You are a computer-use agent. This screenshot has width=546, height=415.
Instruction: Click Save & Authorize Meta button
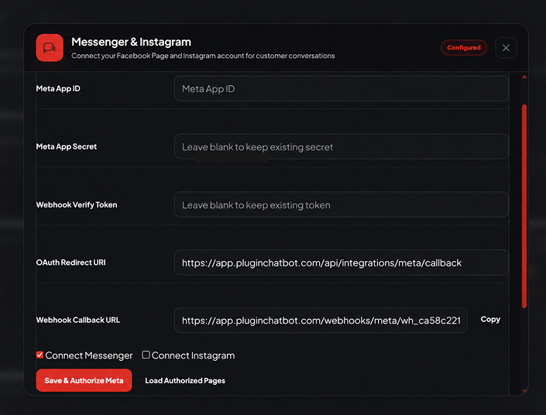[84, 380]
